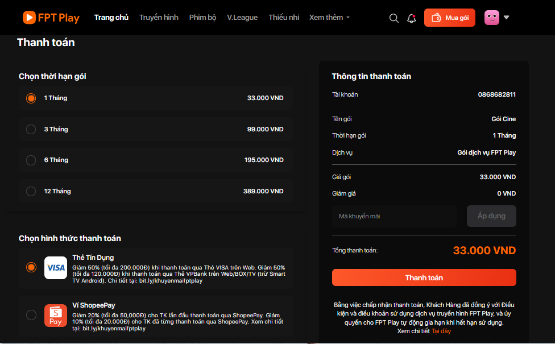Click the Chọn thời hạn gói heading
This screenshot has width=555, height=344.
click(52, 76)
